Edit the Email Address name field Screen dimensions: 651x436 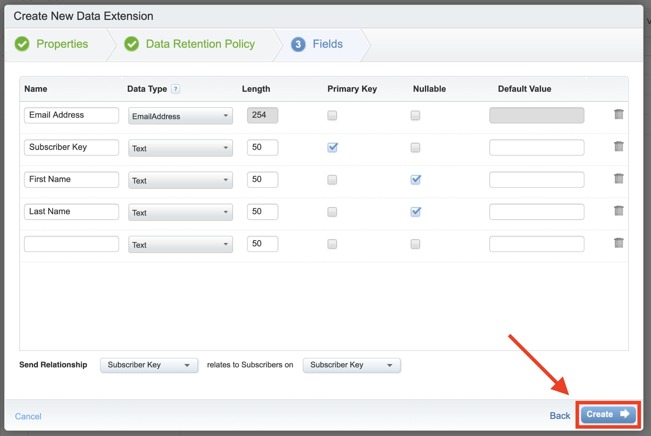71,115
